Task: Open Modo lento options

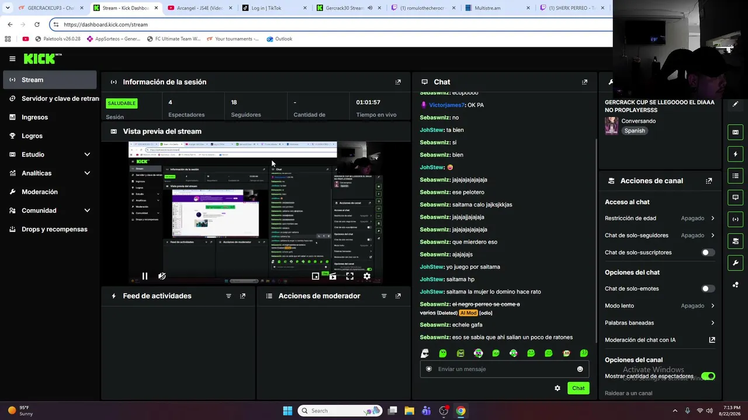Action: [660, 306]
